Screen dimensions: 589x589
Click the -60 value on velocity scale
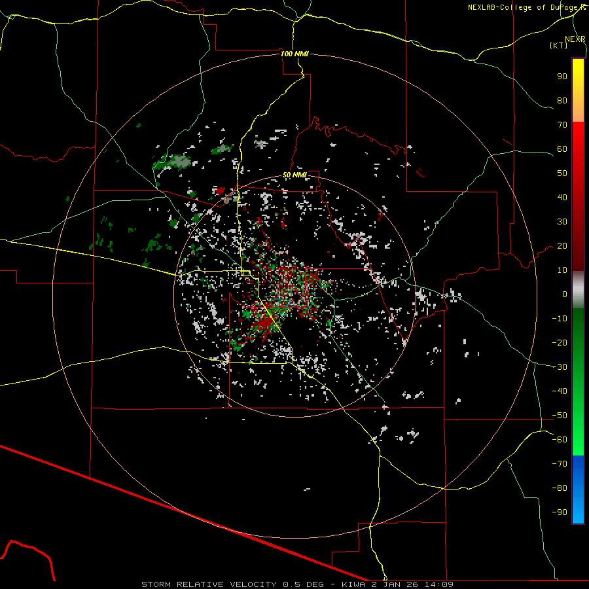pyautogui.click(x=560, y=440)
